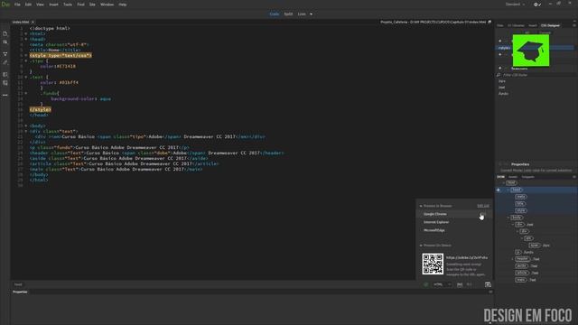Image resolution: width=578 pixels, height=325 pixels.
Task: Select the head node in DOM tree
Action: (516, 190)
